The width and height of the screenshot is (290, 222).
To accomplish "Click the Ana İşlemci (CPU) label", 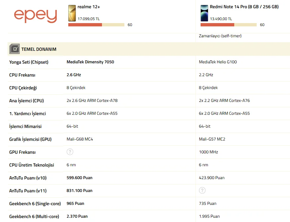I will tap(26, 101).
